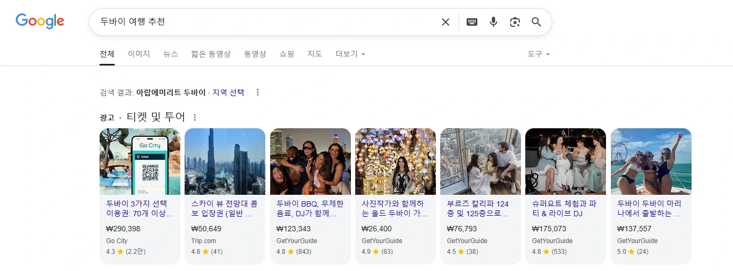
Task: Open the 부르즈 칼리파 124층 및 125층 link
Action: click(478, 209)
